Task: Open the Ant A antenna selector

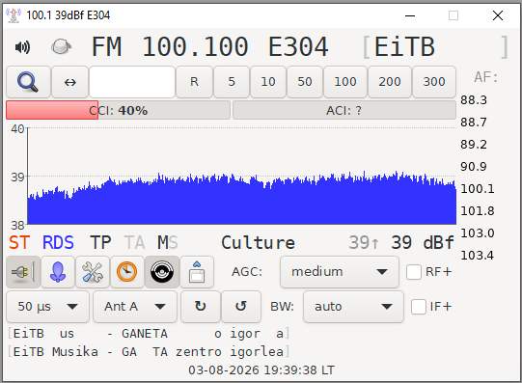Action: pyautogui.click(x=135, y=307)
